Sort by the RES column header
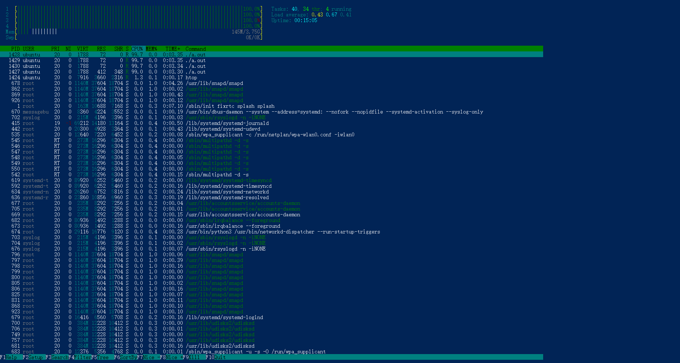680x363 pixels. [x=101, y=49]
